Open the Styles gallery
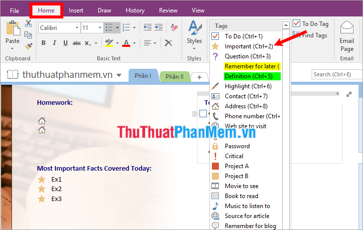The image size is (363, 230). coord(194,35)
